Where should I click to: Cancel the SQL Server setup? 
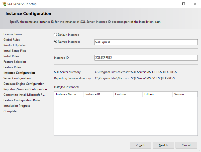[x=186, y=145]
